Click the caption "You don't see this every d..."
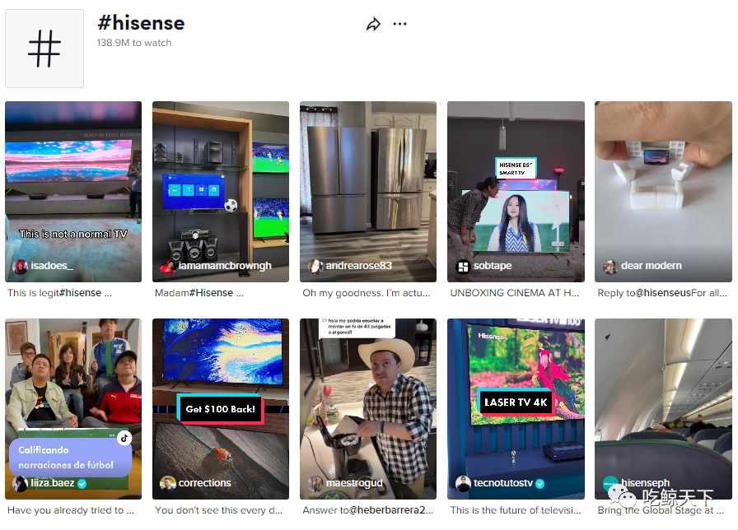 coord(219,510)
